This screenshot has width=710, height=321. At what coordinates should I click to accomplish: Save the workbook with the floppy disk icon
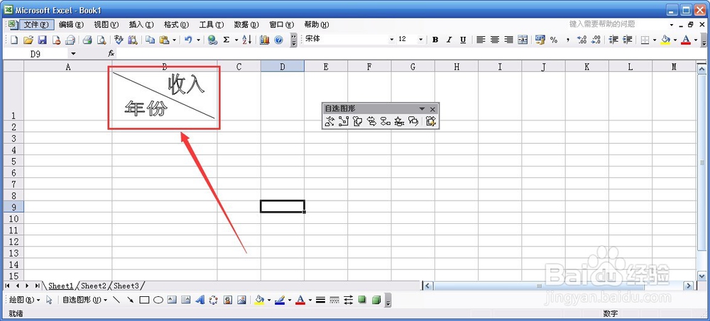click(x=42, y=40)
